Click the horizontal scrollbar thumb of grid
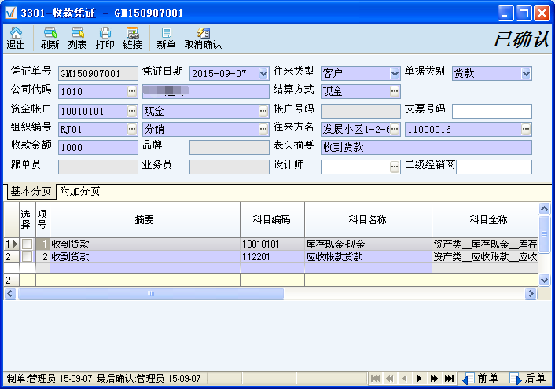The image size is (555, 389). 151,293
